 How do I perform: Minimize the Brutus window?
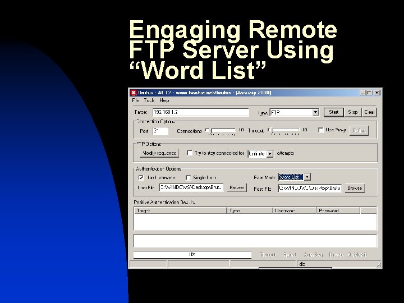(x=363, y=93)
